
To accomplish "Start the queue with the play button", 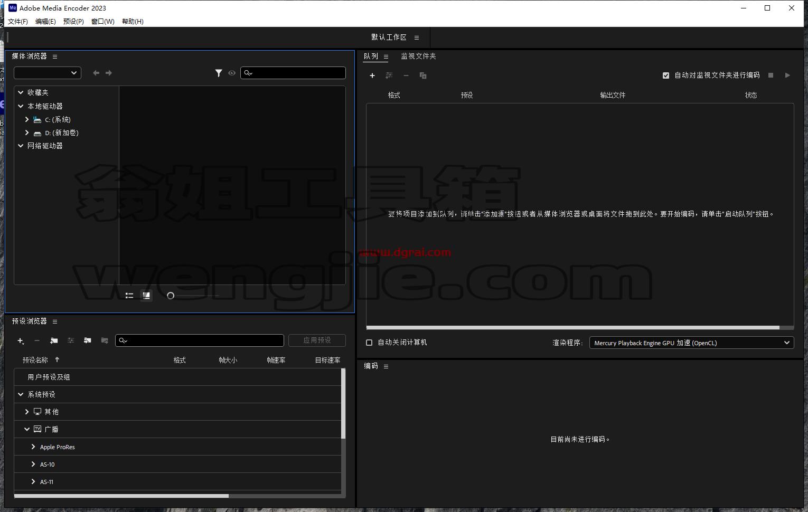I will tap(787, 75).
